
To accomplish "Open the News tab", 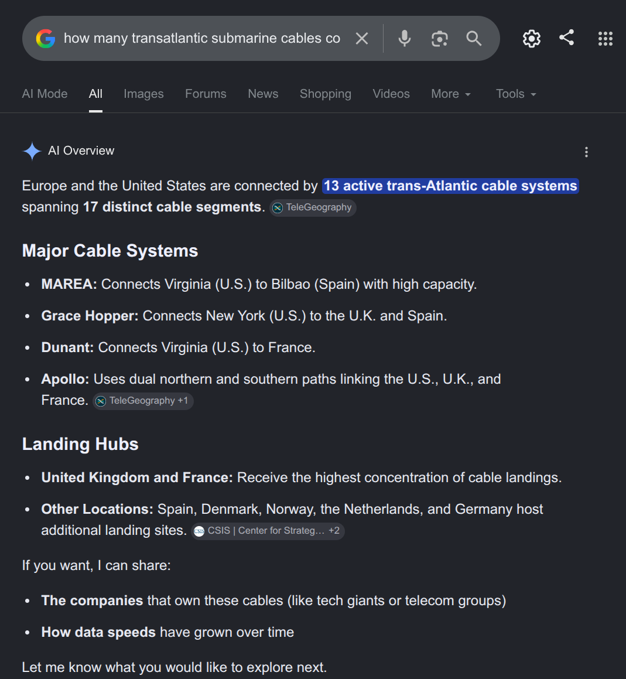I will [263, 94].
